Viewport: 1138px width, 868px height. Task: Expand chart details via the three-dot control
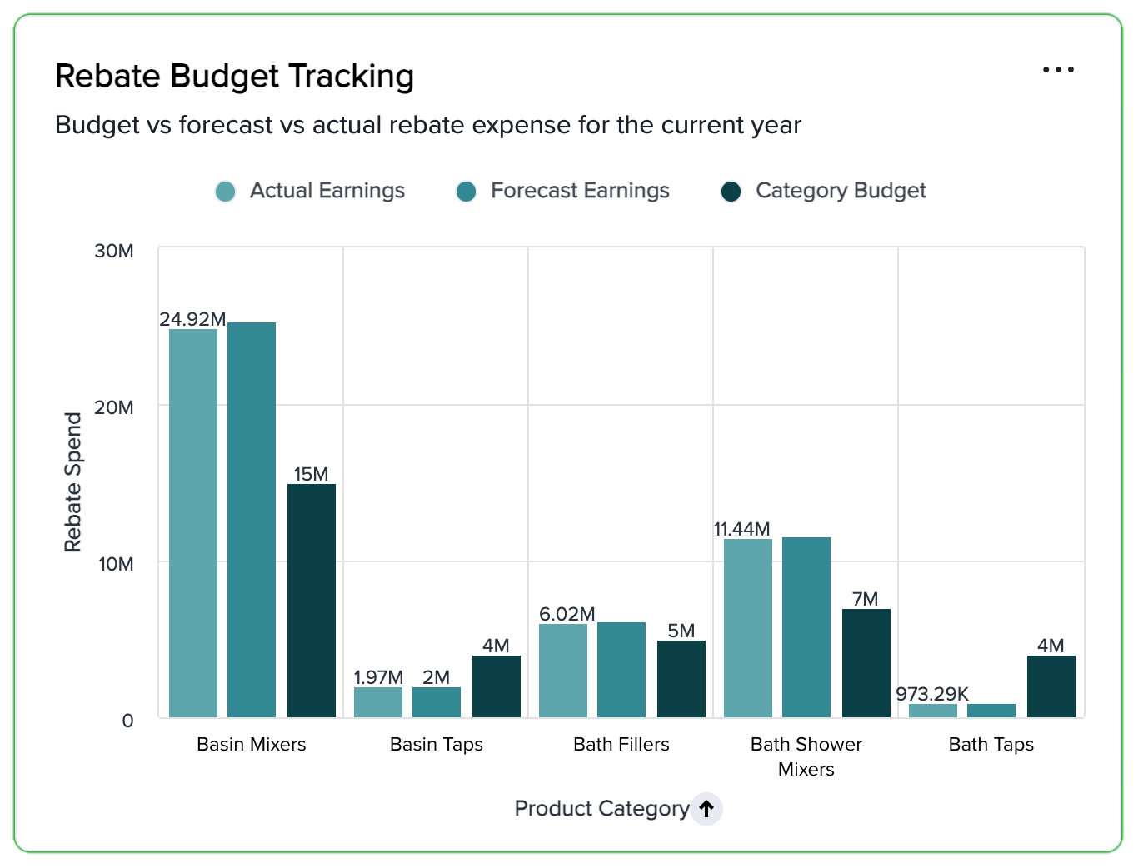coord(1058,70)
